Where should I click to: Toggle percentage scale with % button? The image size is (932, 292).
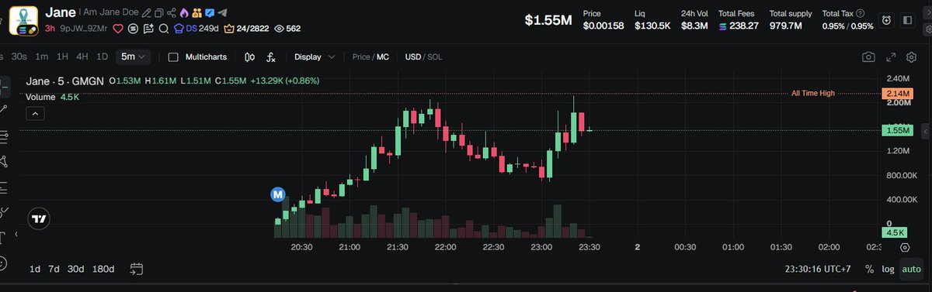click(x=869, y=269)
